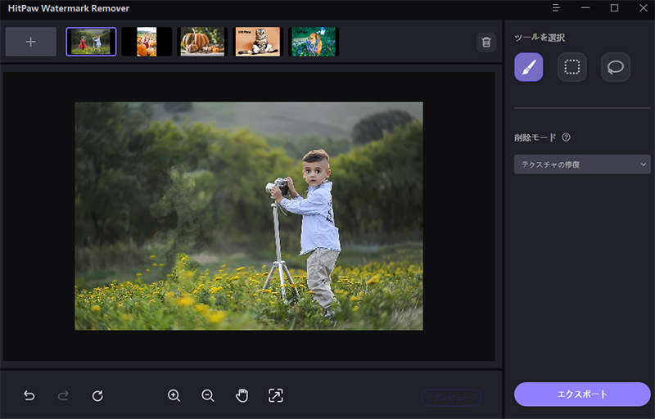
Task: Close the HitPaw Watermark Remover window
Action: coord(644,8)
